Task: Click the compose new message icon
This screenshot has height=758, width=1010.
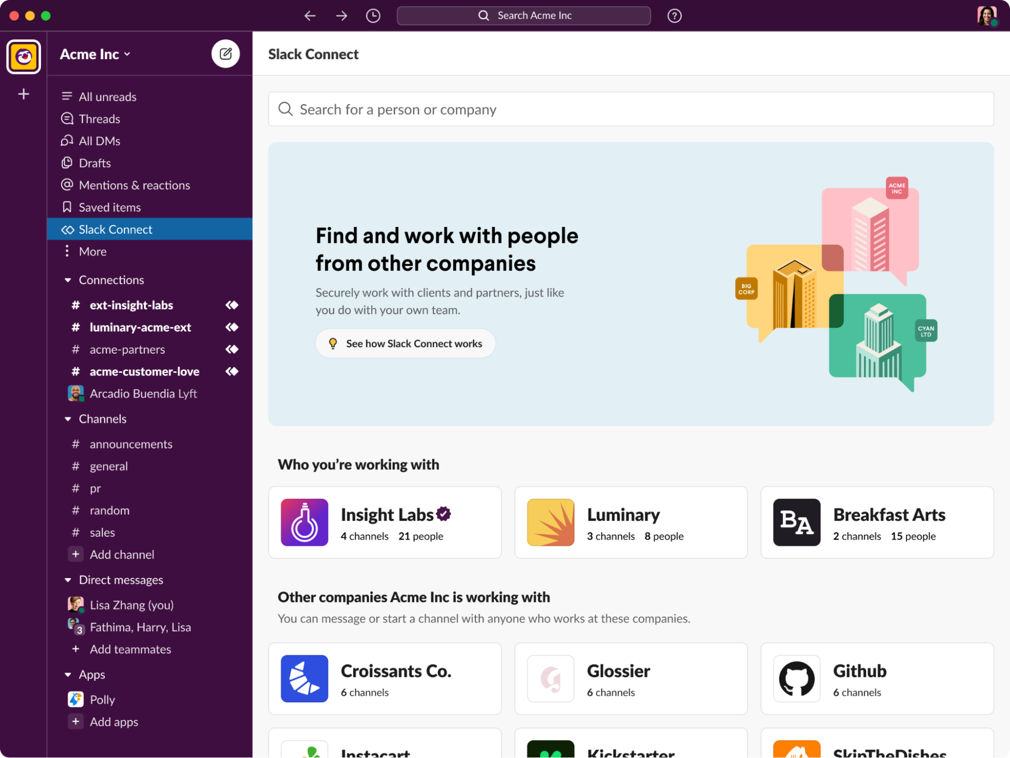Action: [225, 54]
